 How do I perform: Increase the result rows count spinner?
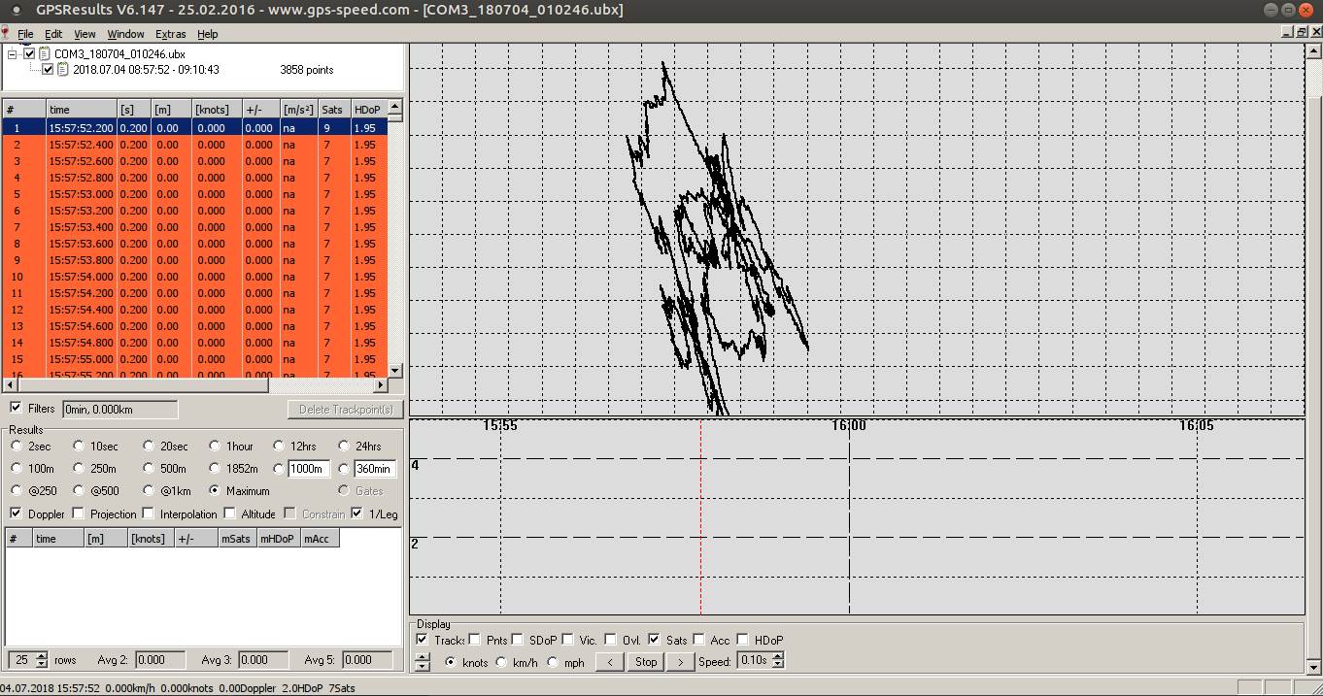(x=41, y=656)
